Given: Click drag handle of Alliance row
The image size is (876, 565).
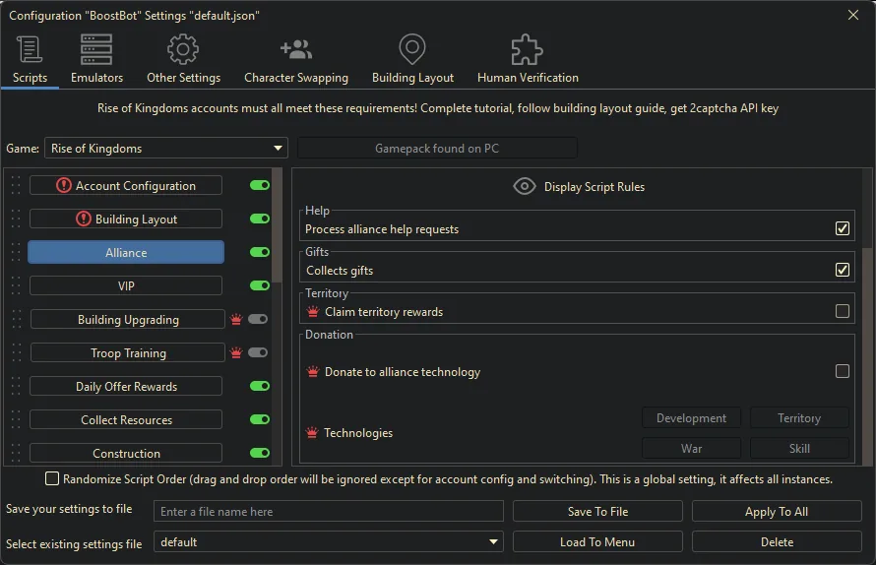Looking at the screenshot, I should click(16, 252).
